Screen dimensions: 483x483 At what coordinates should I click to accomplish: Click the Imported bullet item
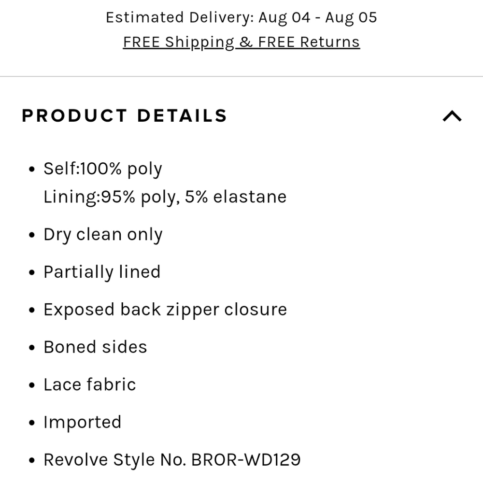tap(83, 422)
